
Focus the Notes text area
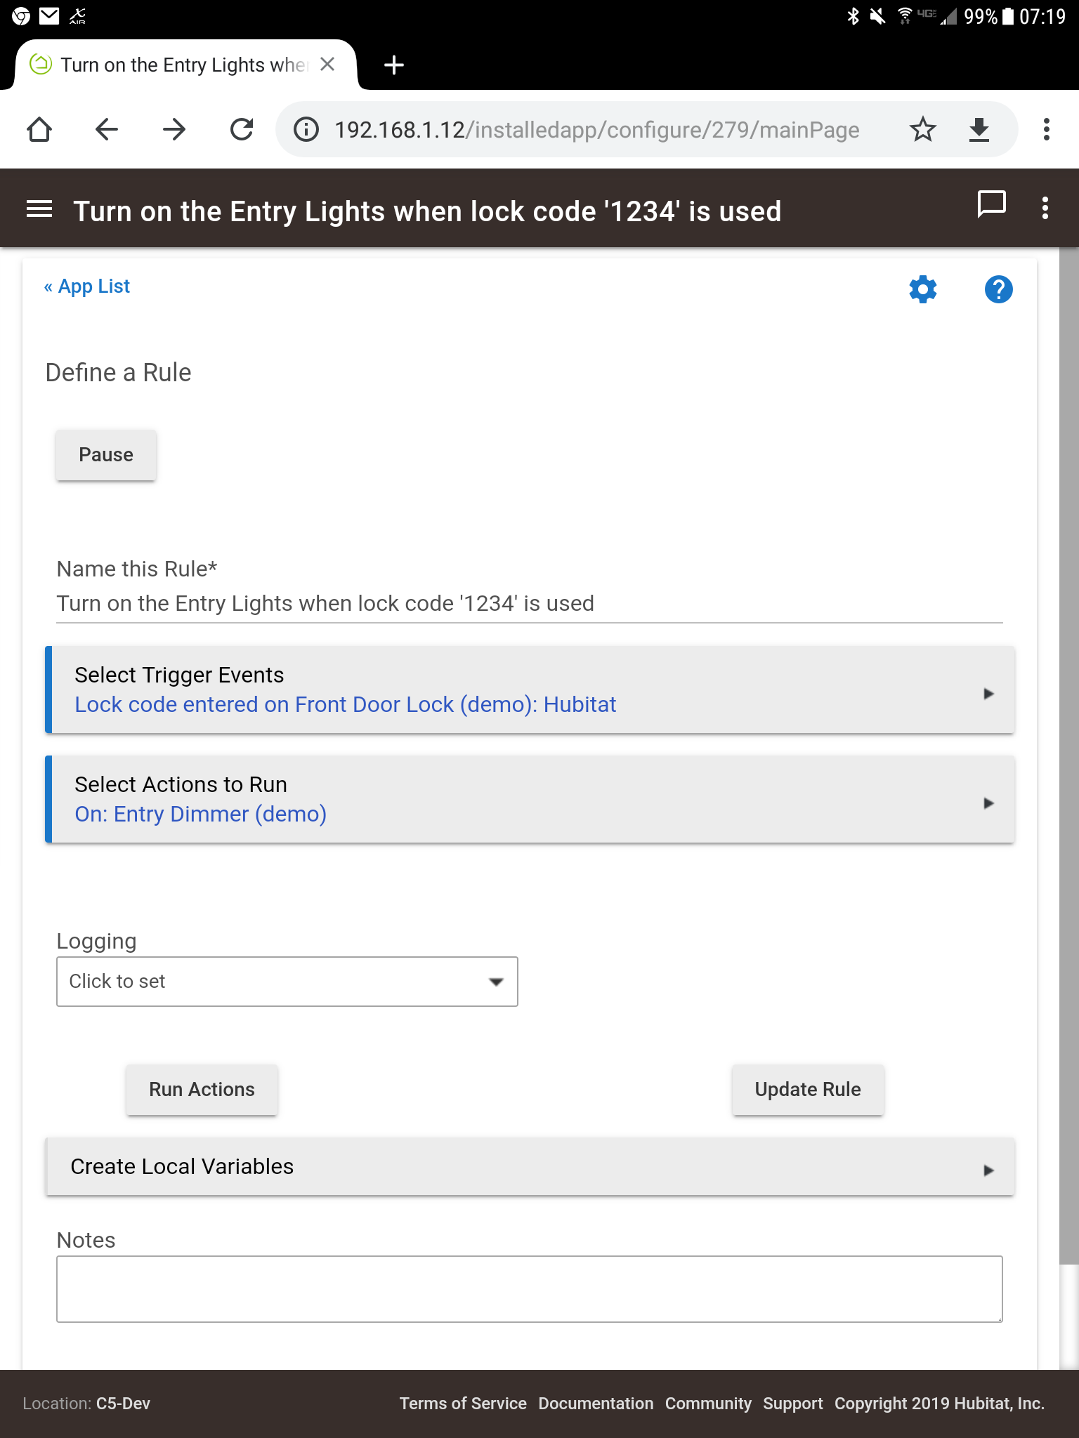tap(530, 1289)
